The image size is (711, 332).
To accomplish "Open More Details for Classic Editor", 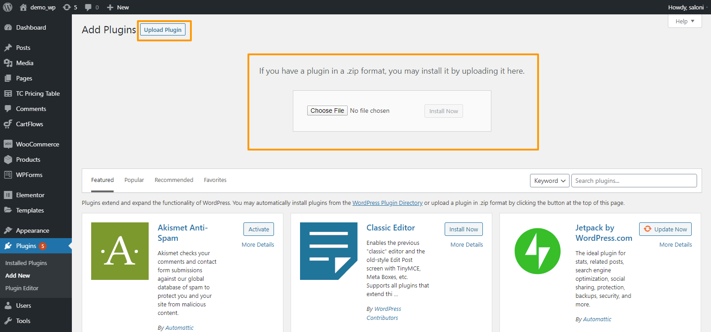I will click(x=467, y=245).
